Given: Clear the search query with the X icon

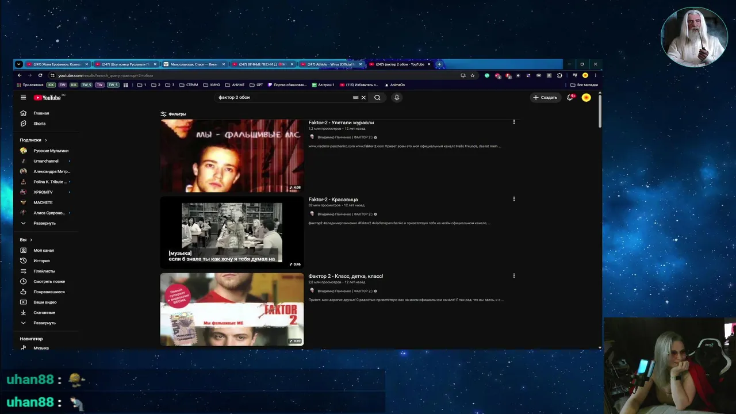Looking at the screenshot, I should tap(363, 98).
